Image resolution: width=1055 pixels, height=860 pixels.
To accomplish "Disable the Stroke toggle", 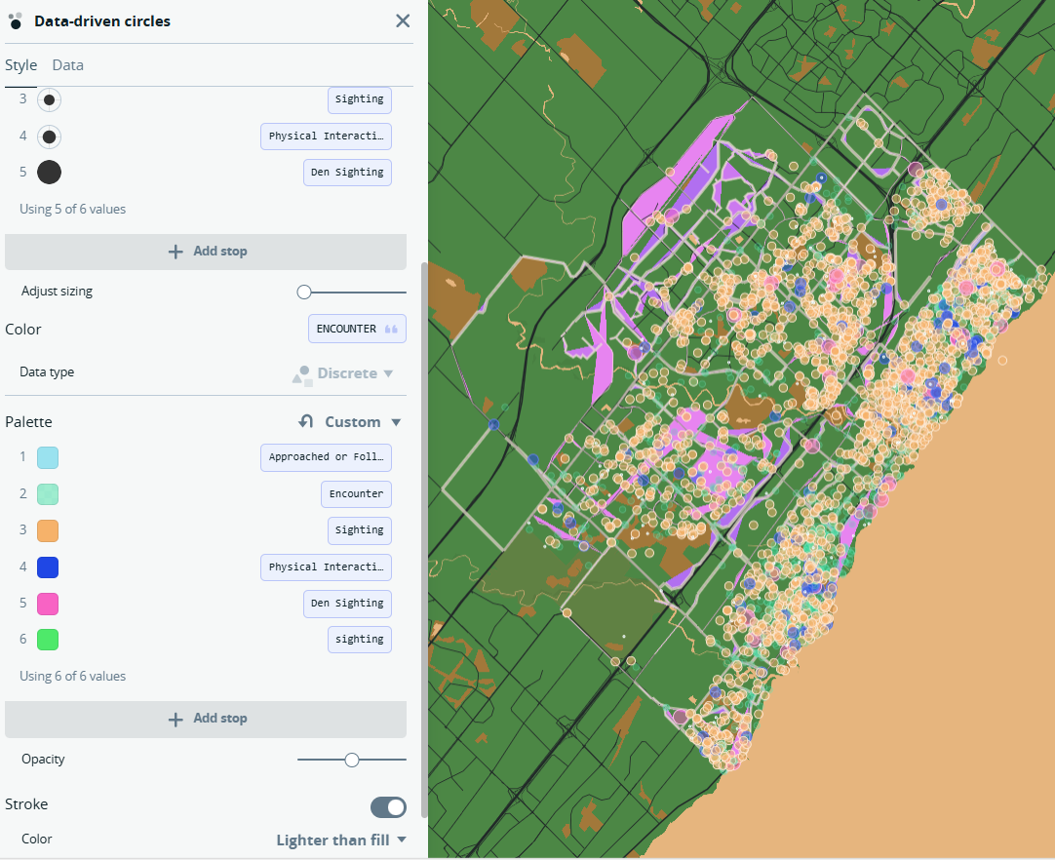I will (388, 807).
